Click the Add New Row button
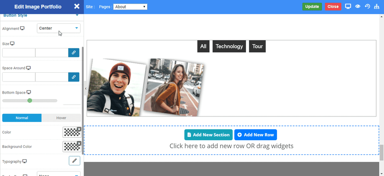 click(x=256, y=135)
